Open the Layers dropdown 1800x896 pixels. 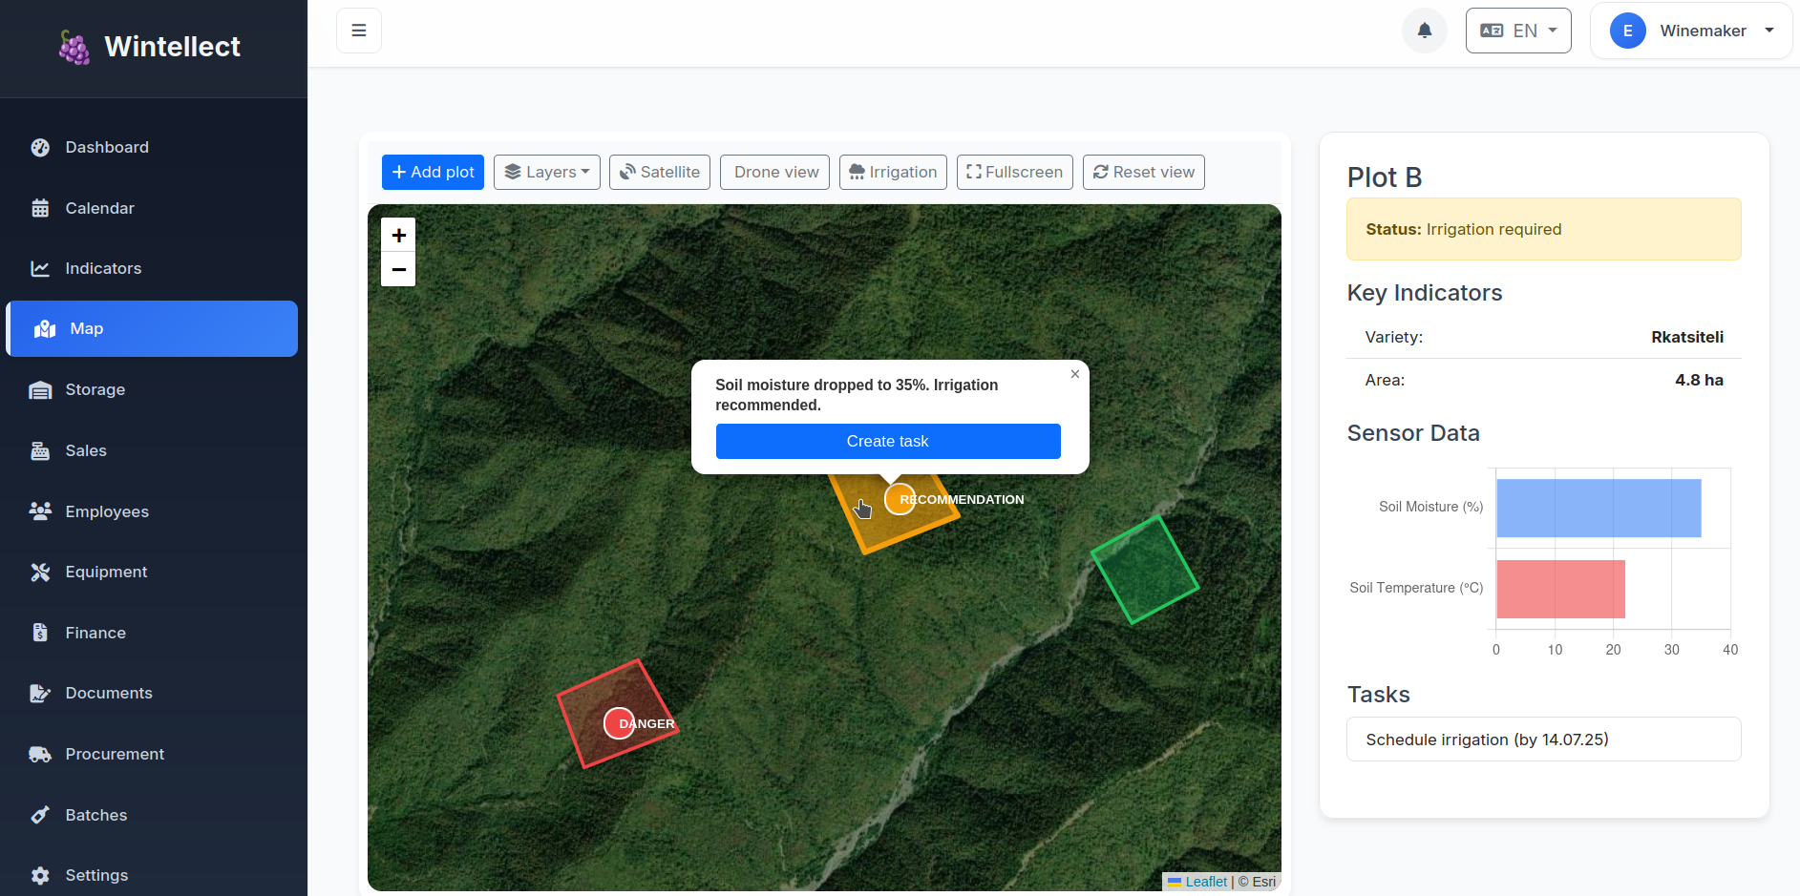coord(546,172)
